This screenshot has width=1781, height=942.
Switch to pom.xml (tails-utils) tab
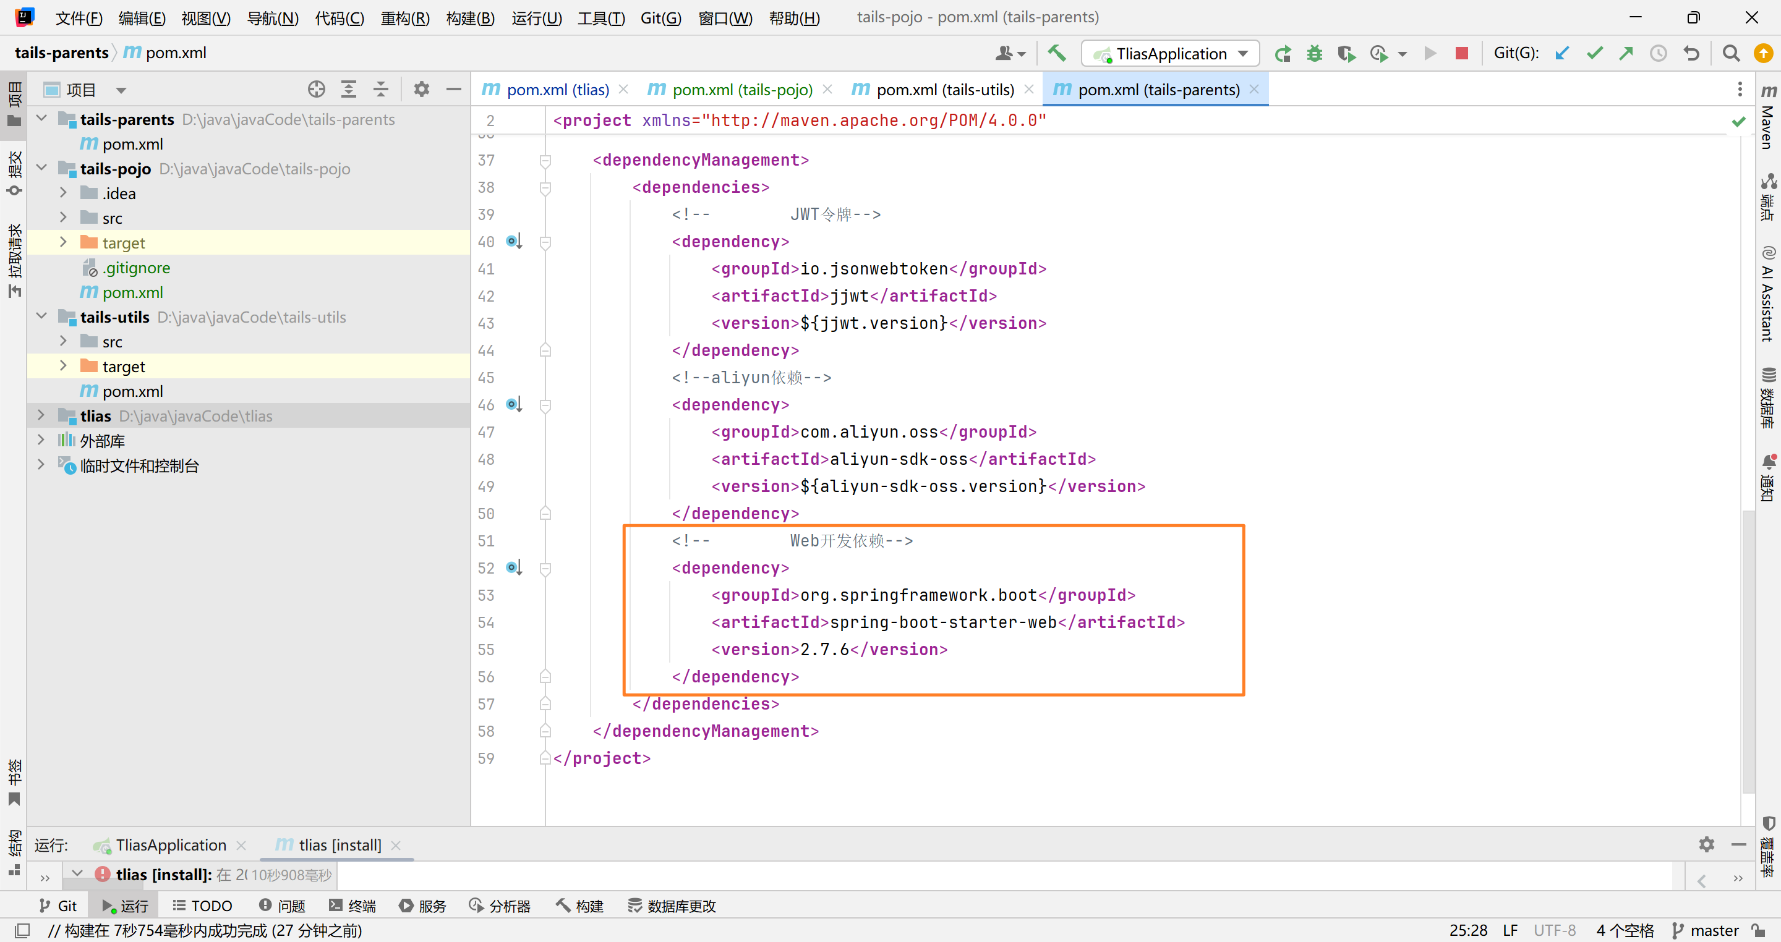pyautogui.click(x=944, y=89)
